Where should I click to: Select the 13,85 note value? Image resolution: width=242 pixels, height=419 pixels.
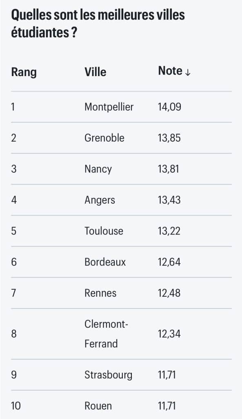tap(169, 138)
